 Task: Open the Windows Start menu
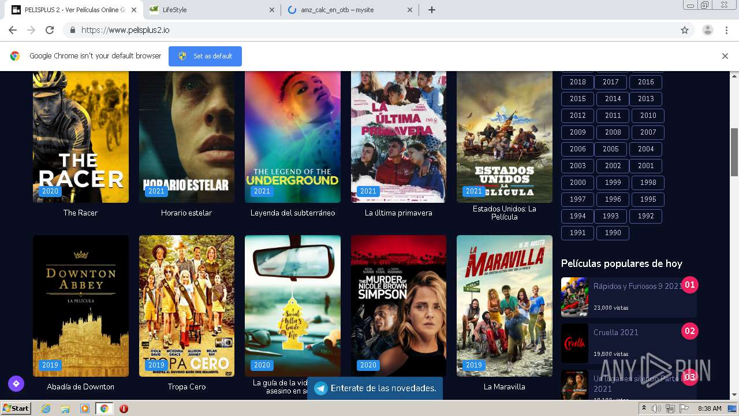[x=16, y=408]
